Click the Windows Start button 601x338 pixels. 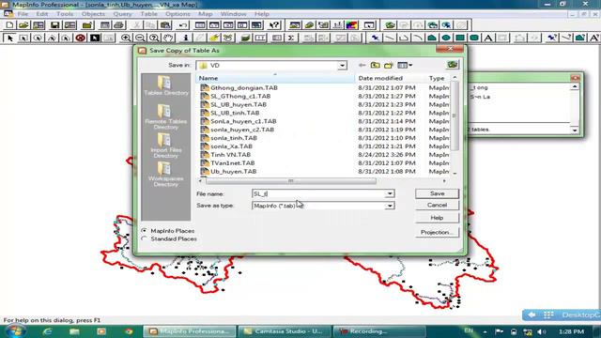click(x=15, y=331)
